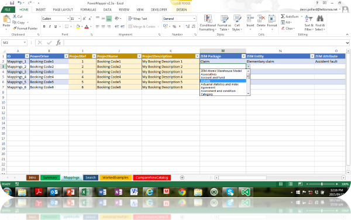This screenshot has height=220, width=351.
Task: Open the General number format dropdown
Action: pos(194,19)
